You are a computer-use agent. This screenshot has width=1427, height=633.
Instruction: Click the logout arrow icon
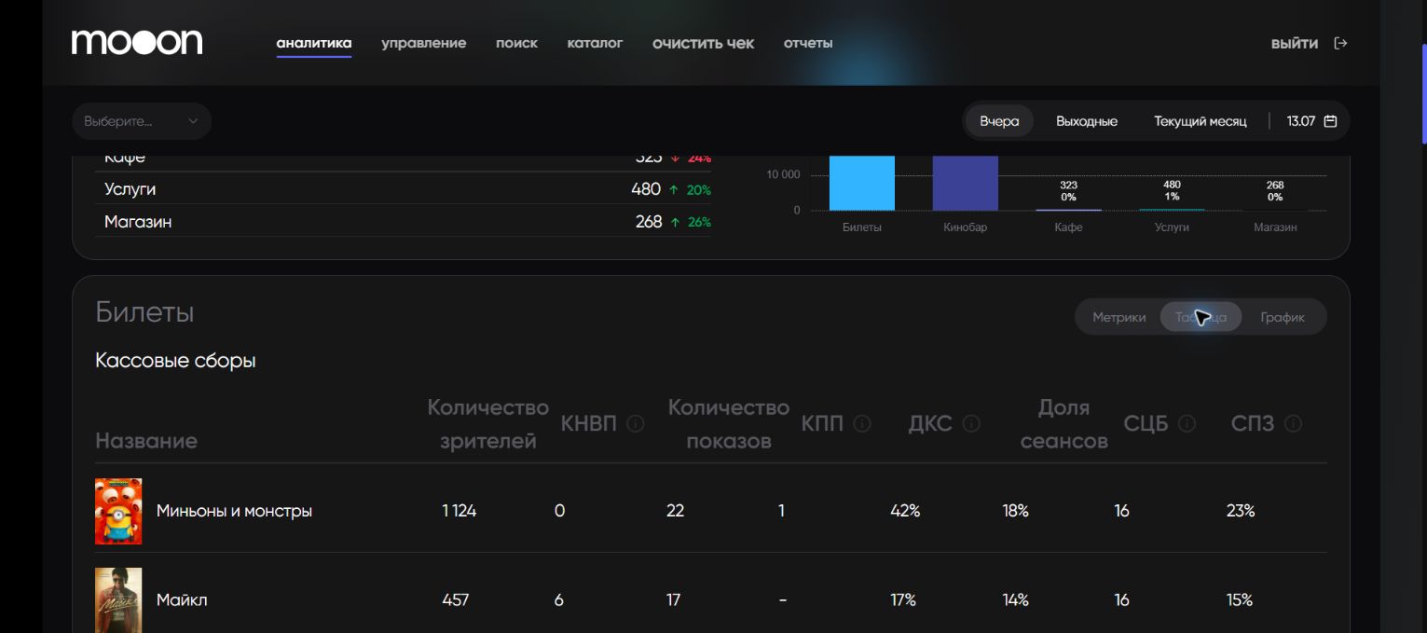click(x=1341, y=43)
